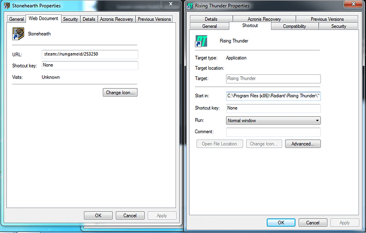Click OK in Rising Thunder Properties
The height and width of the screenshot is (233, 366).
(281, 222)
